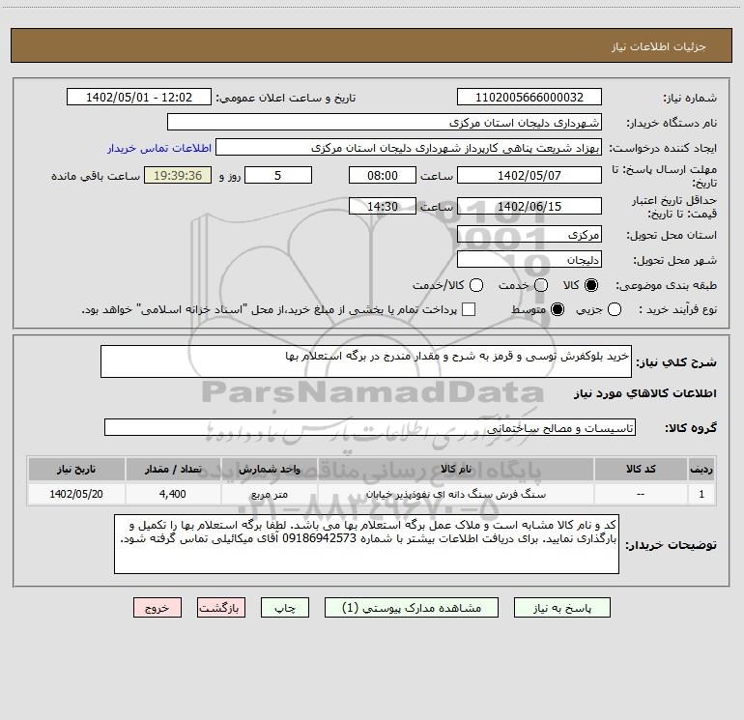Open the اطلاعات تماس خریدار link
The width and height of the screenshot is (744, 720).
point(159,148)
